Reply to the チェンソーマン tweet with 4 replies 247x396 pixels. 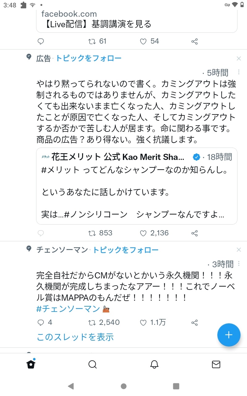tap(44, 323)
